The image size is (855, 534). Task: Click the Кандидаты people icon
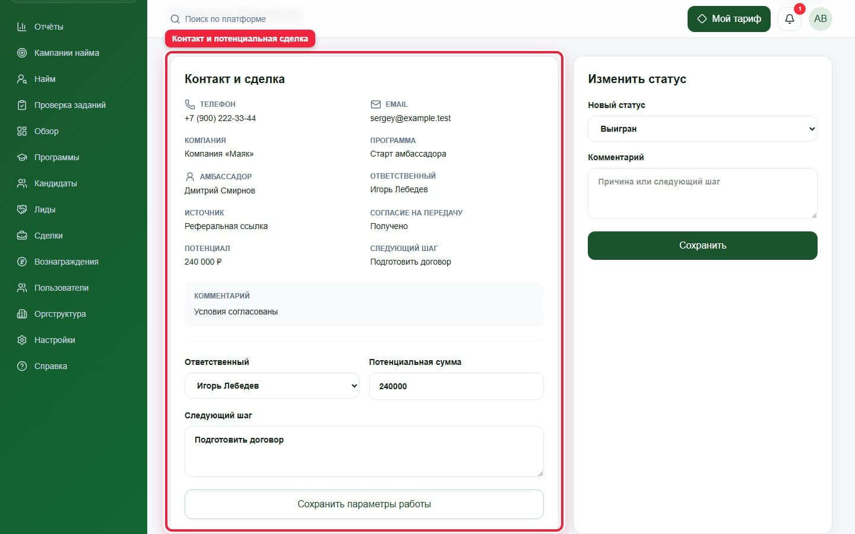coord(22,183)
